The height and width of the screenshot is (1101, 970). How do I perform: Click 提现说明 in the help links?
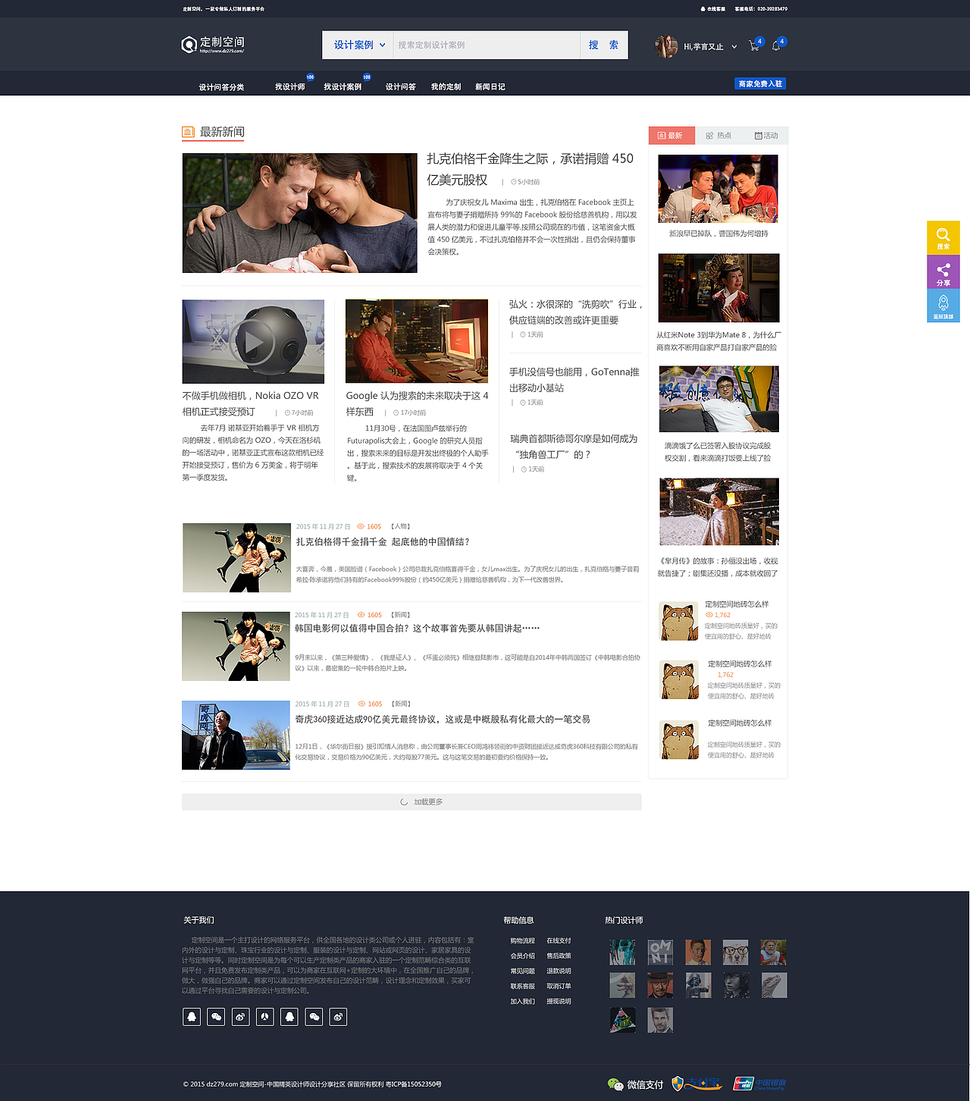(x=559, y=1002)
